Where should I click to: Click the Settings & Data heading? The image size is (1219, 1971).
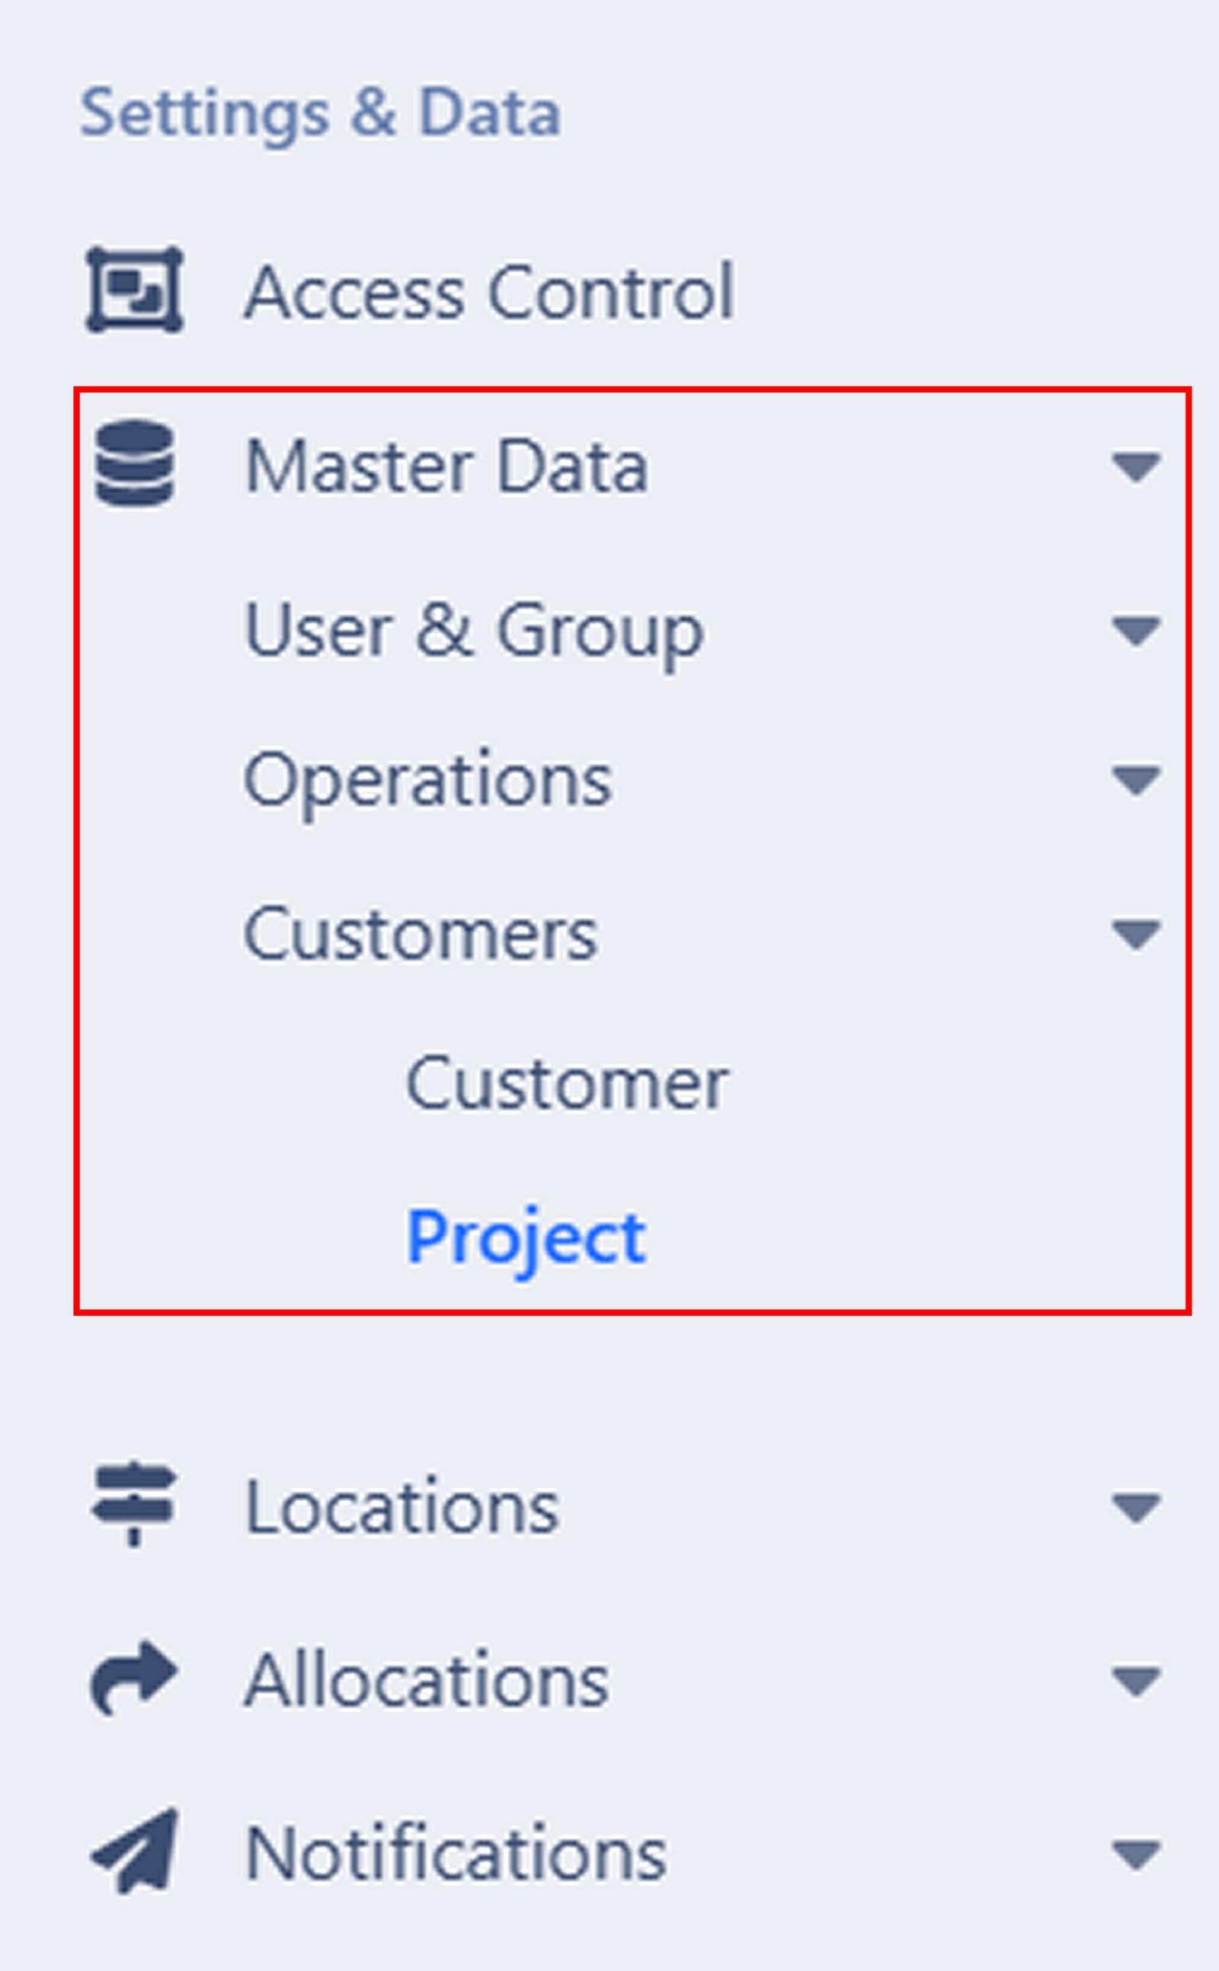click(321, 111)
